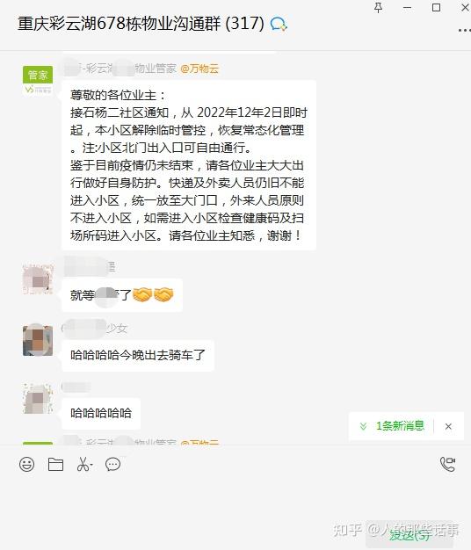Dismiss the new message notification

448,426
